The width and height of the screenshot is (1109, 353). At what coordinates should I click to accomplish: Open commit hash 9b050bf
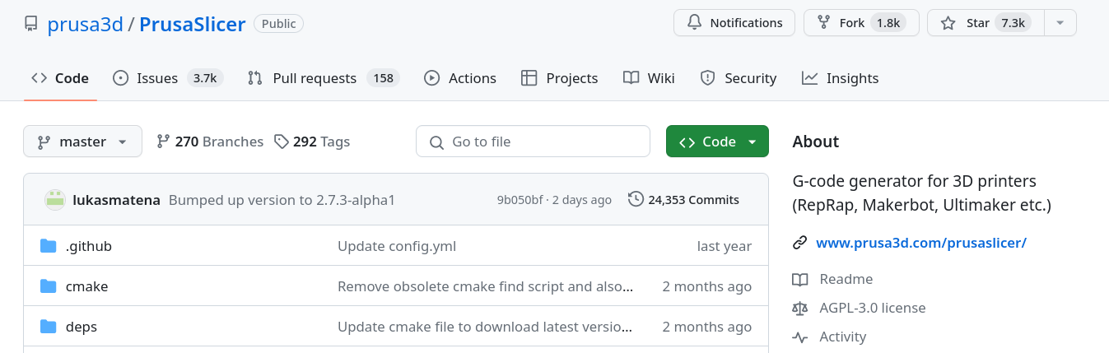520,200
